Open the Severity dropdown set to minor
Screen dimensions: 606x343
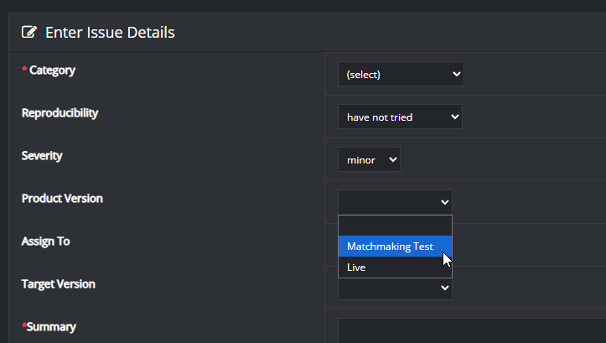(369, 159)
